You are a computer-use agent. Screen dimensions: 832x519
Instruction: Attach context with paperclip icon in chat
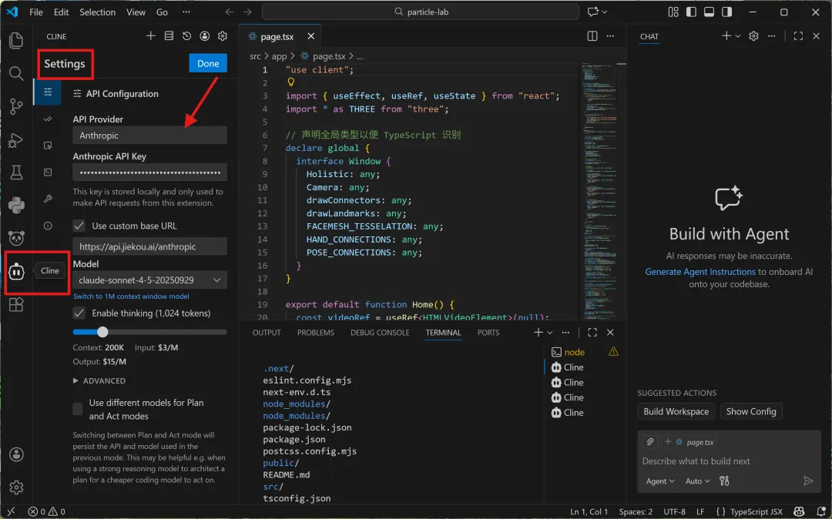coord(650,441)
